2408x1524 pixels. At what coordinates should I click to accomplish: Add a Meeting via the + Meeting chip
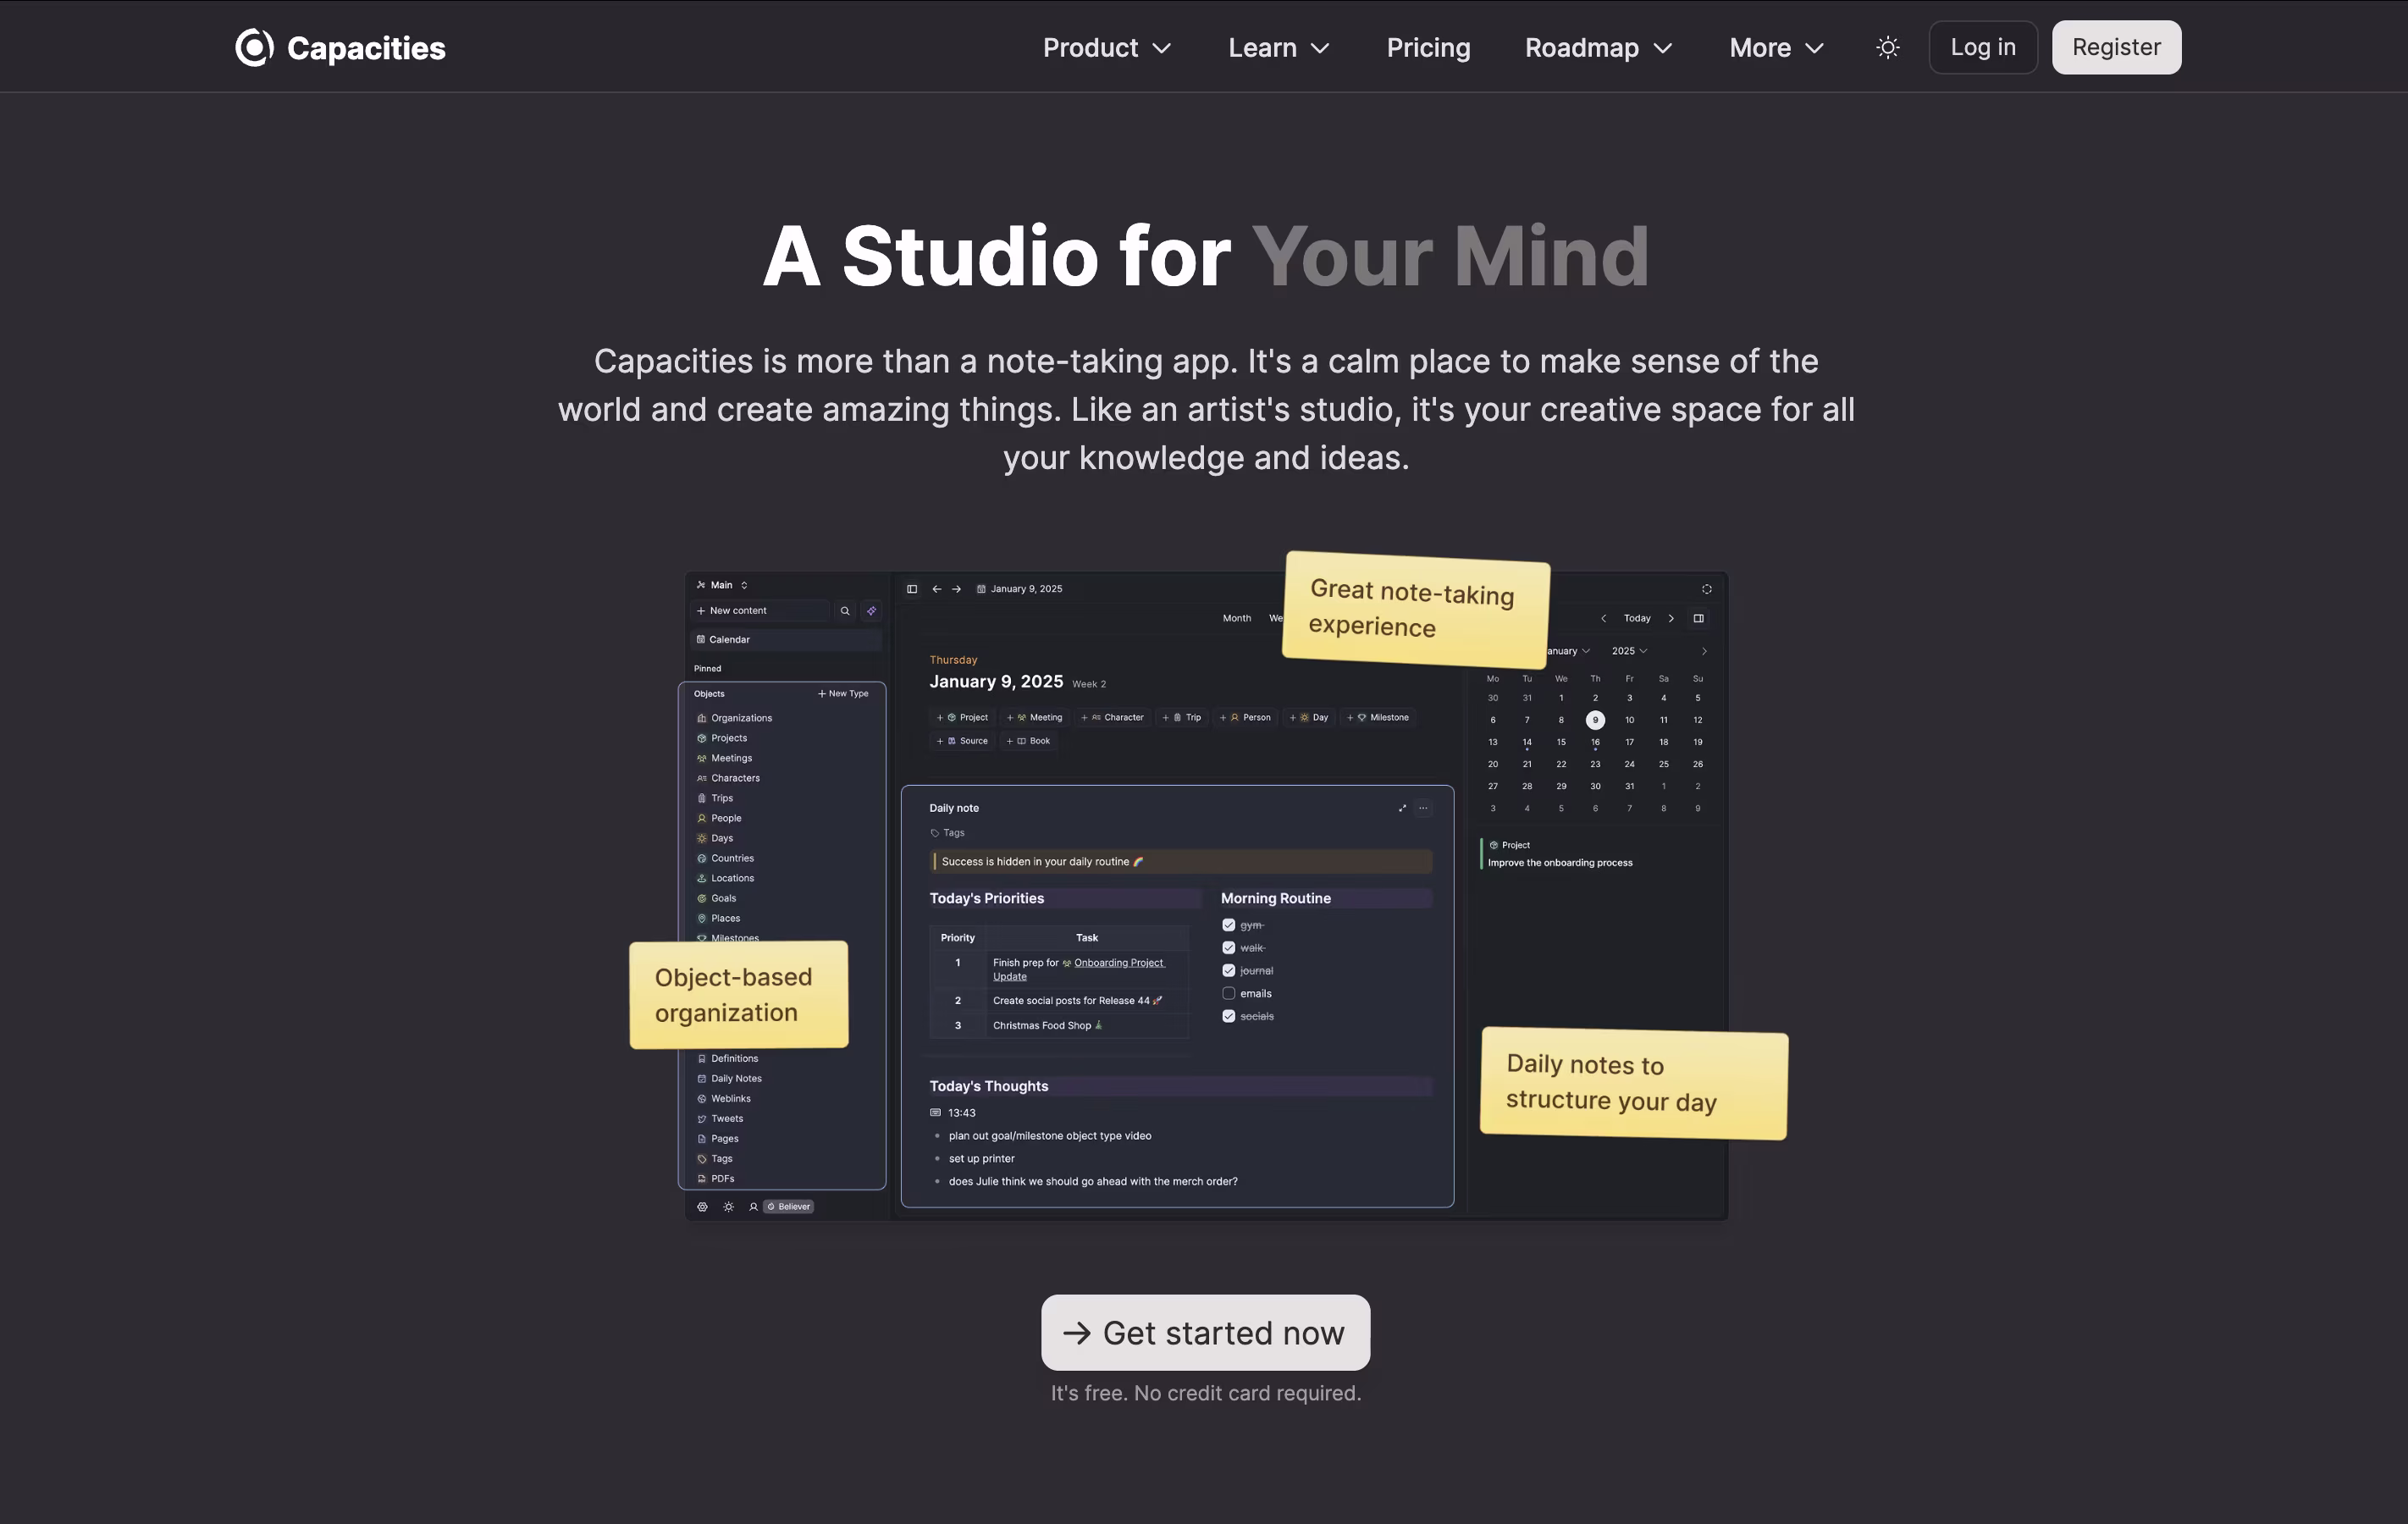click(x=1034, y=718)
